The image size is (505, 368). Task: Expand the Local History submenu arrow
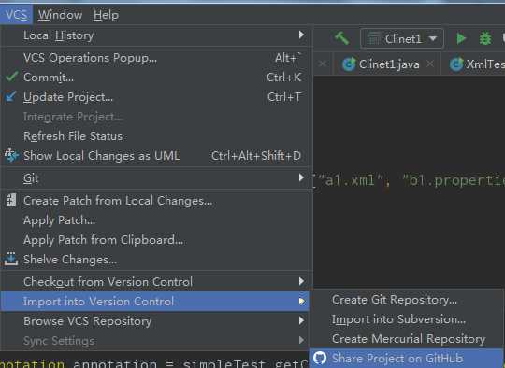click(x=301, y=35)
